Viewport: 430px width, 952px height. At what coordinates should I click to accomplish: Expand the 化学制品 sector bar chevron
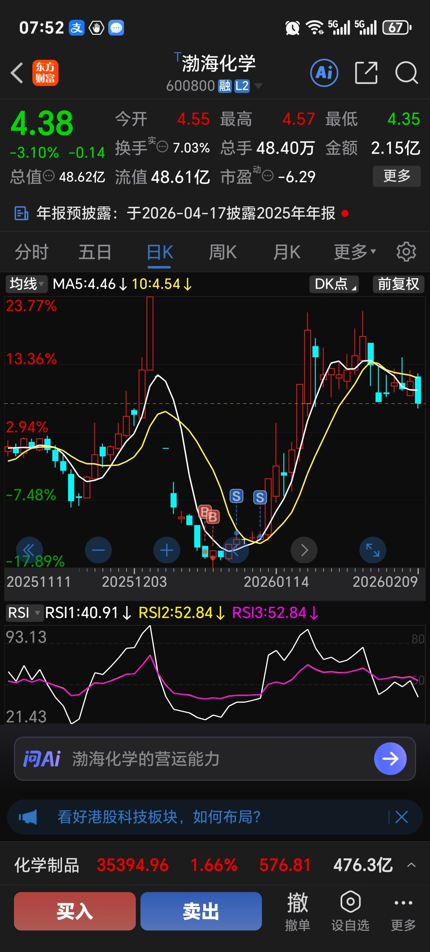pos(411,865)
